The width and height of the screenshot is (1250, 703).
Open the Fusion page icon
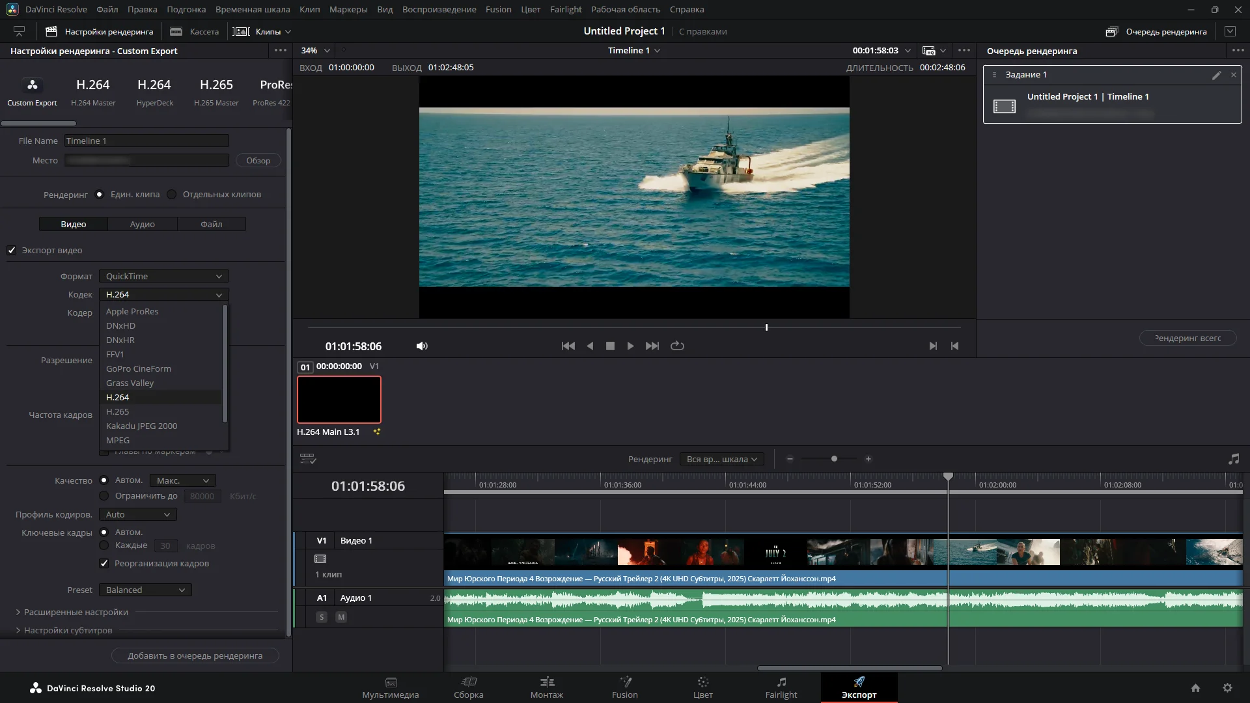click(624, 682)
